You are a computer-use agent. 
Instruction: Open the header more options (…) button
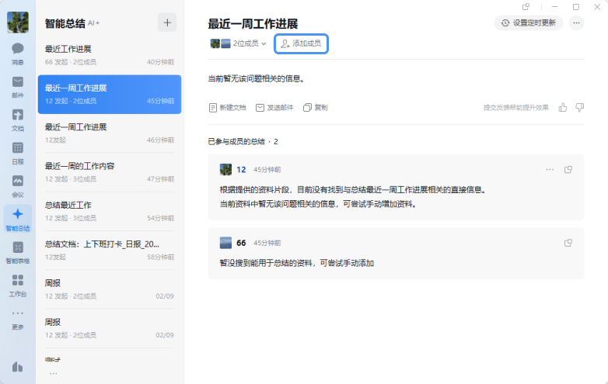click(x=577, y=22)
